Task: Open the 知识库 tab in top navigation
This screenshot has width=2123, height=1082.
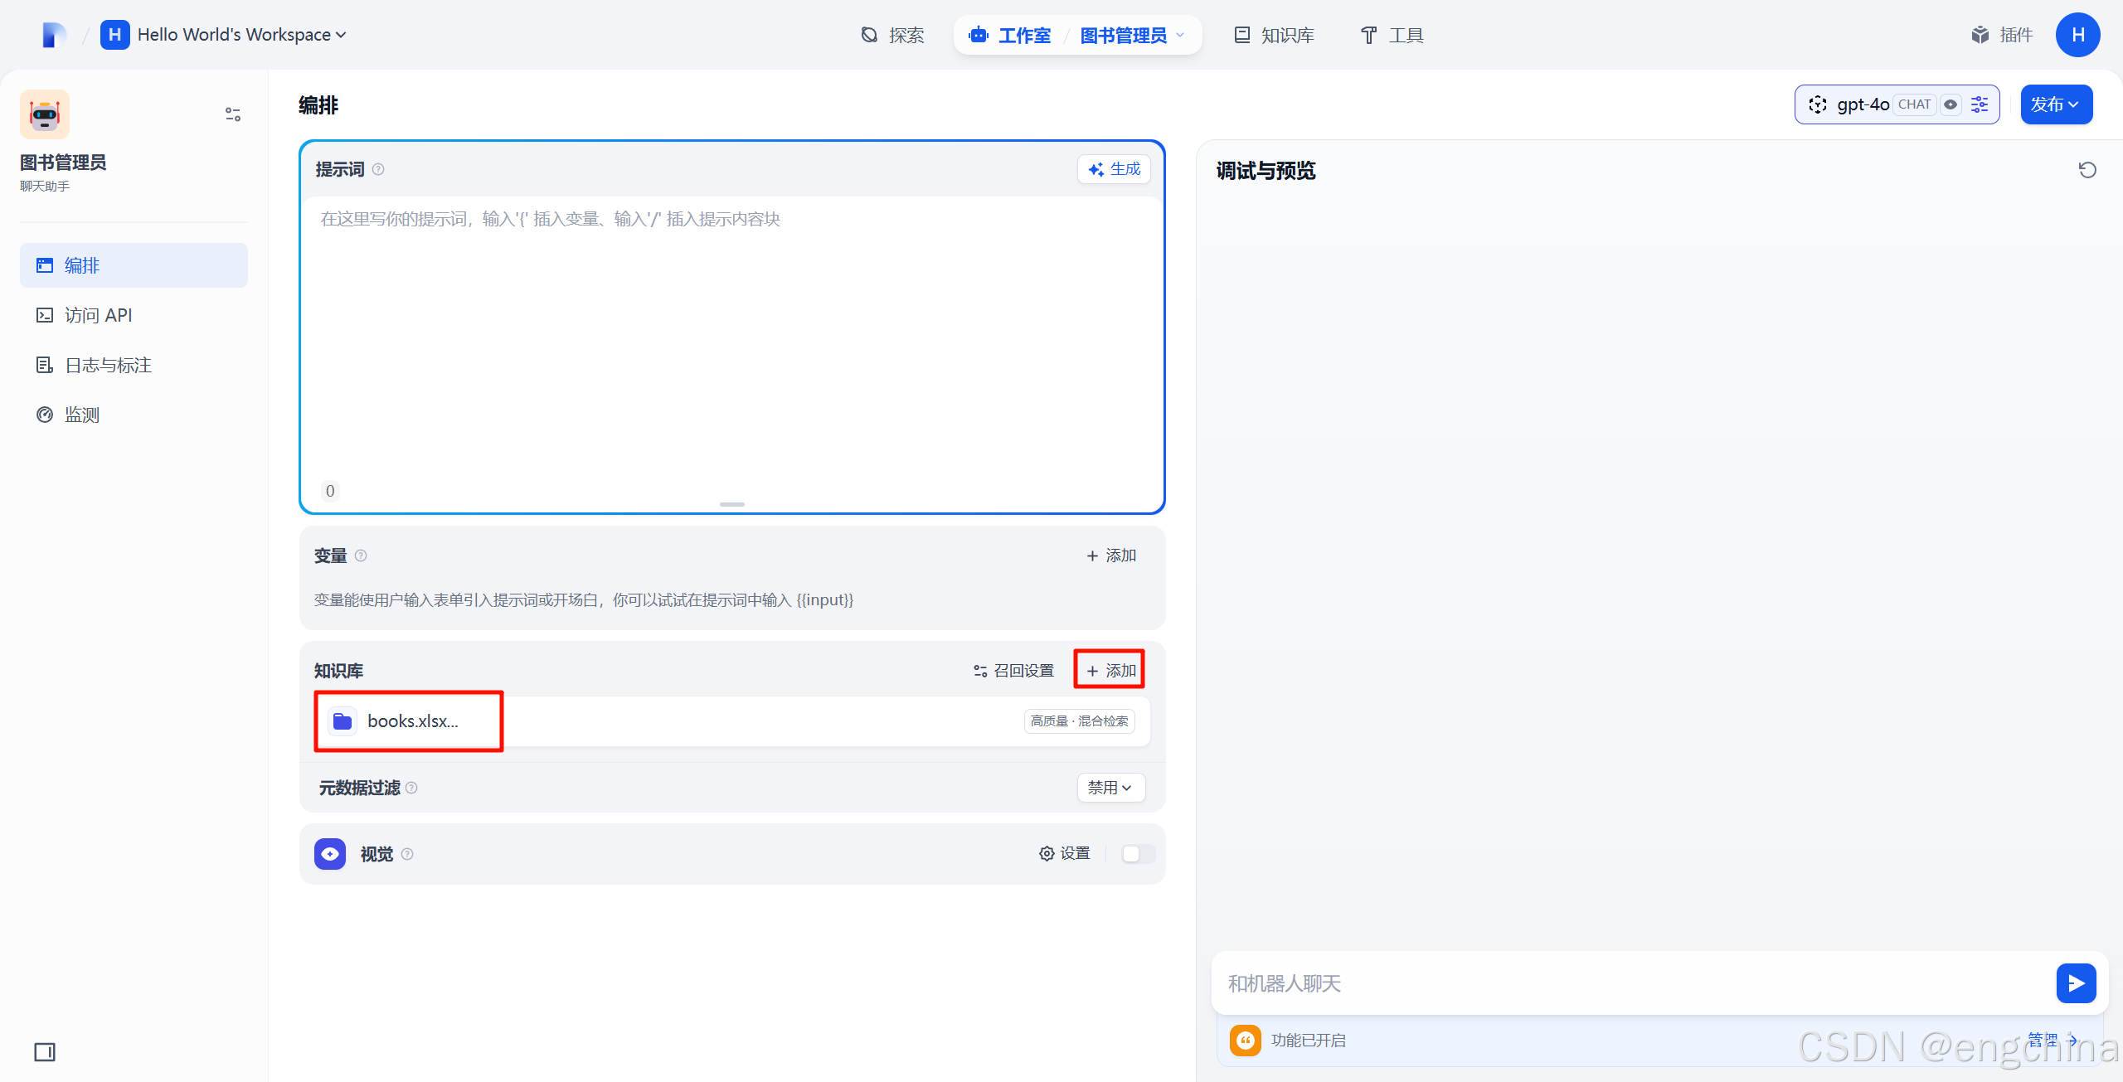Action: tap(1274, 35)
